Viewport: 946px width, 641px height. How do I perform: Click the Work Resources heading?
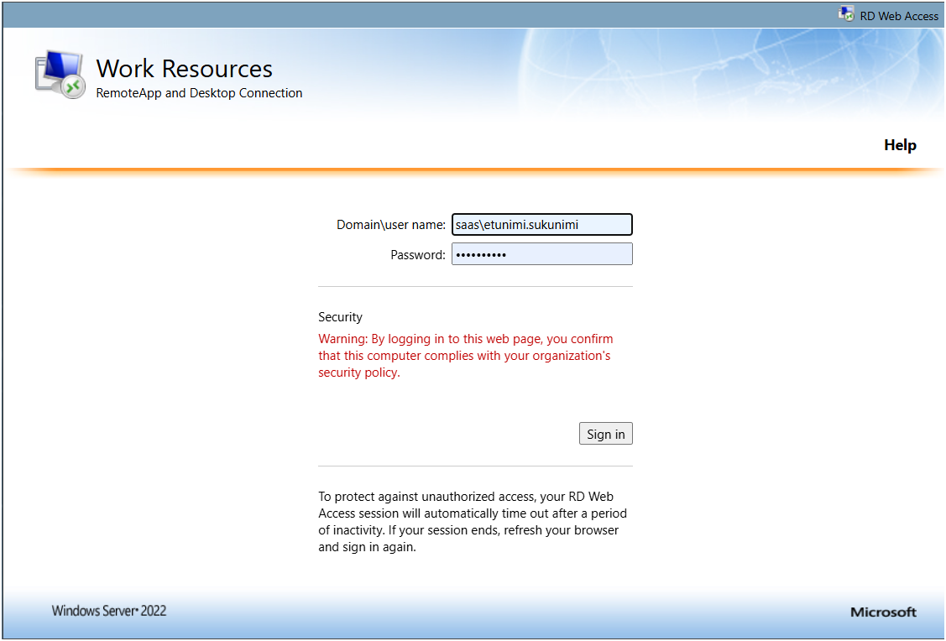(x=184, y=68)
